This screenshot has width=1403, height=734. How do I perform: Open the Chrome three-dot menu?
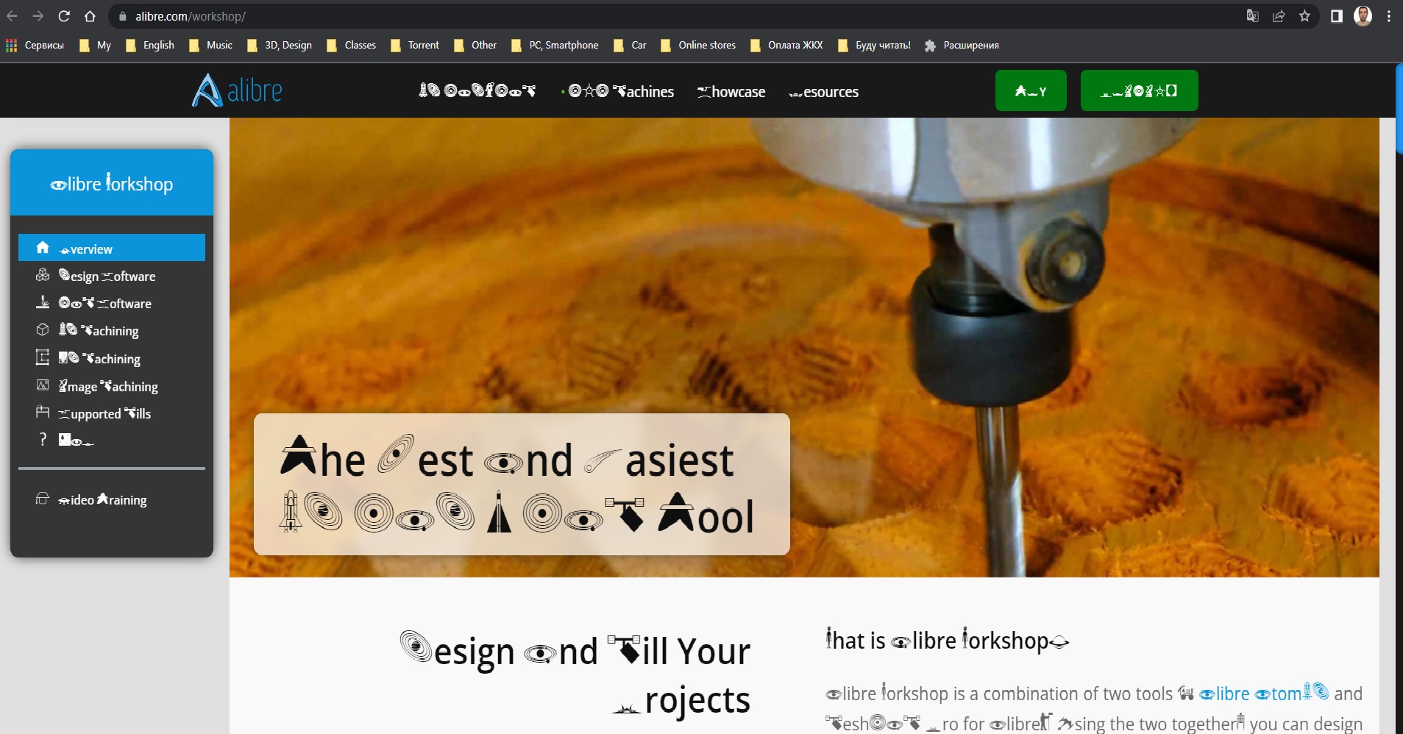coord(1389,16)
